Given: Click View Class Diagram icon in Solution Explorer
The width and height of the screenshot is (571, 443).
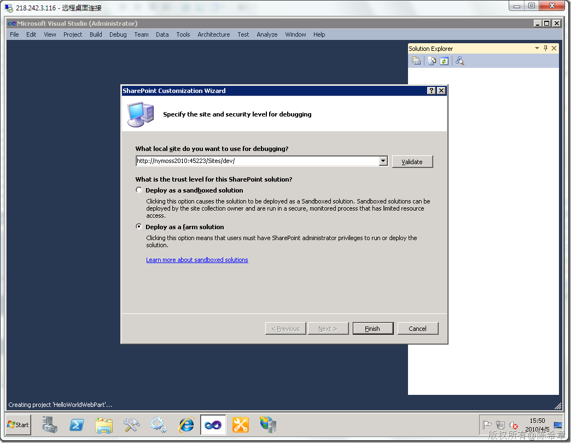Looking at the screenshot, I should 460,61.
